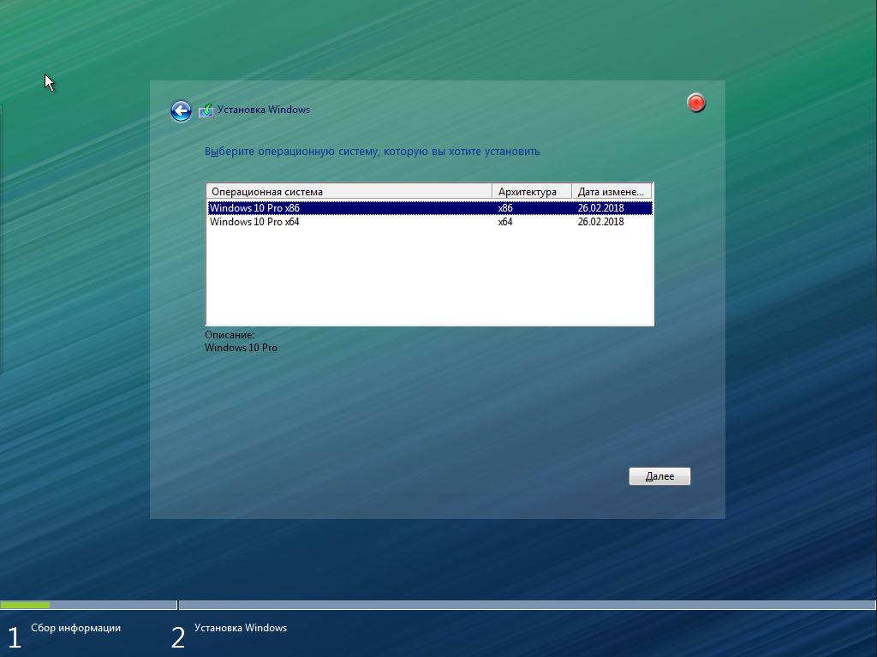Click the Windows Setup installer icon
Viewport: 877px width, 657px height.
click(x=206, y=110)
